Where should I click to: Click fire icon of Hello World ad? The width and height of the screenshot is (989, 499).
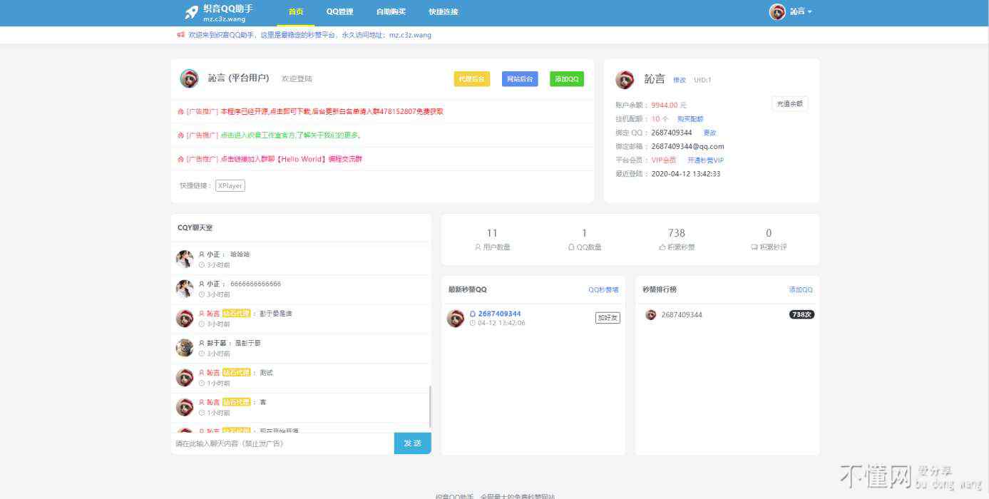point(181,159)
